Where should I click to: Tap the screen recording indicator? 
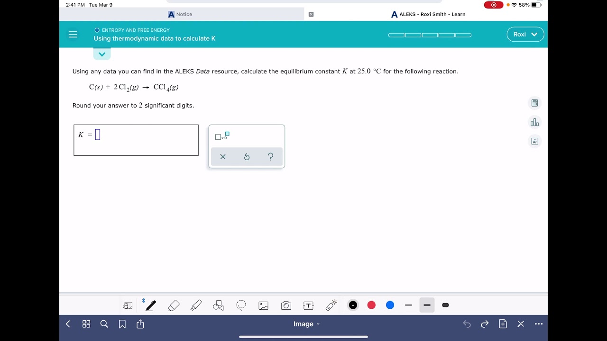click(494, 5)
